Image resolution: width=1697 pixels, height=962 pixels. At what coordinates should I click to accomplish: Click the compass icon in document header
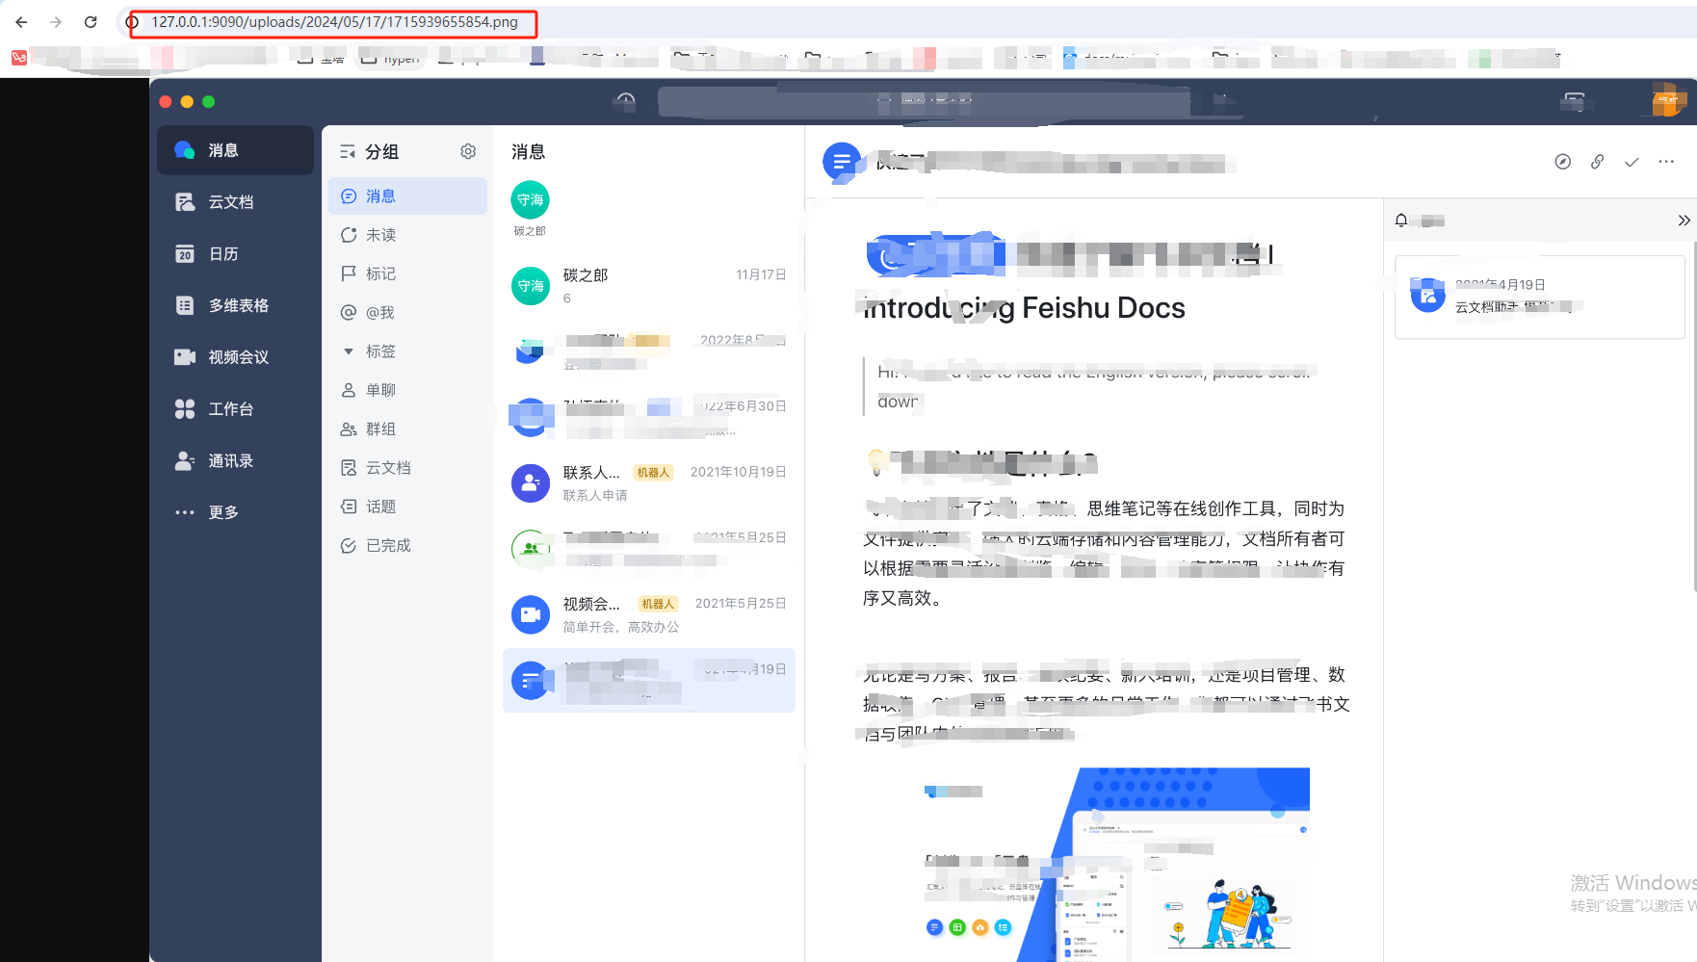pos(1563,162)
